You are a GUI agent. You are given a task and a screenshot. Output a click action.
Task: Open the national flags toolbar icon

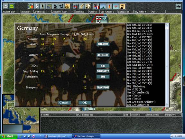[x=96, y=6]
